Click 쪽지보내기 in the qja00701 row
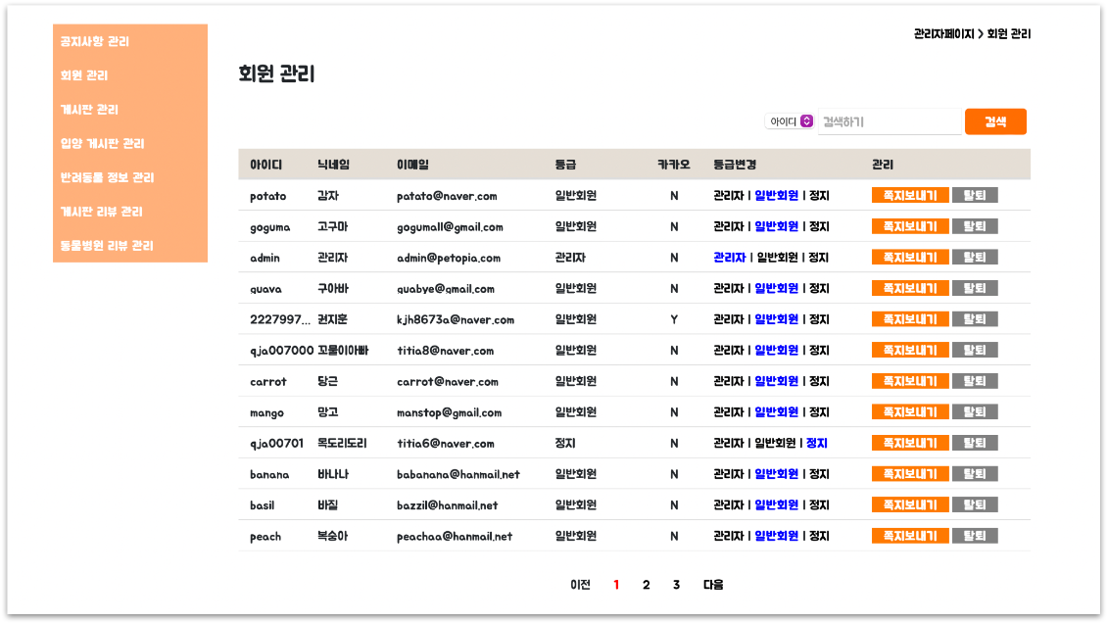Screen dimensions: 1107x623 (910, 443)
